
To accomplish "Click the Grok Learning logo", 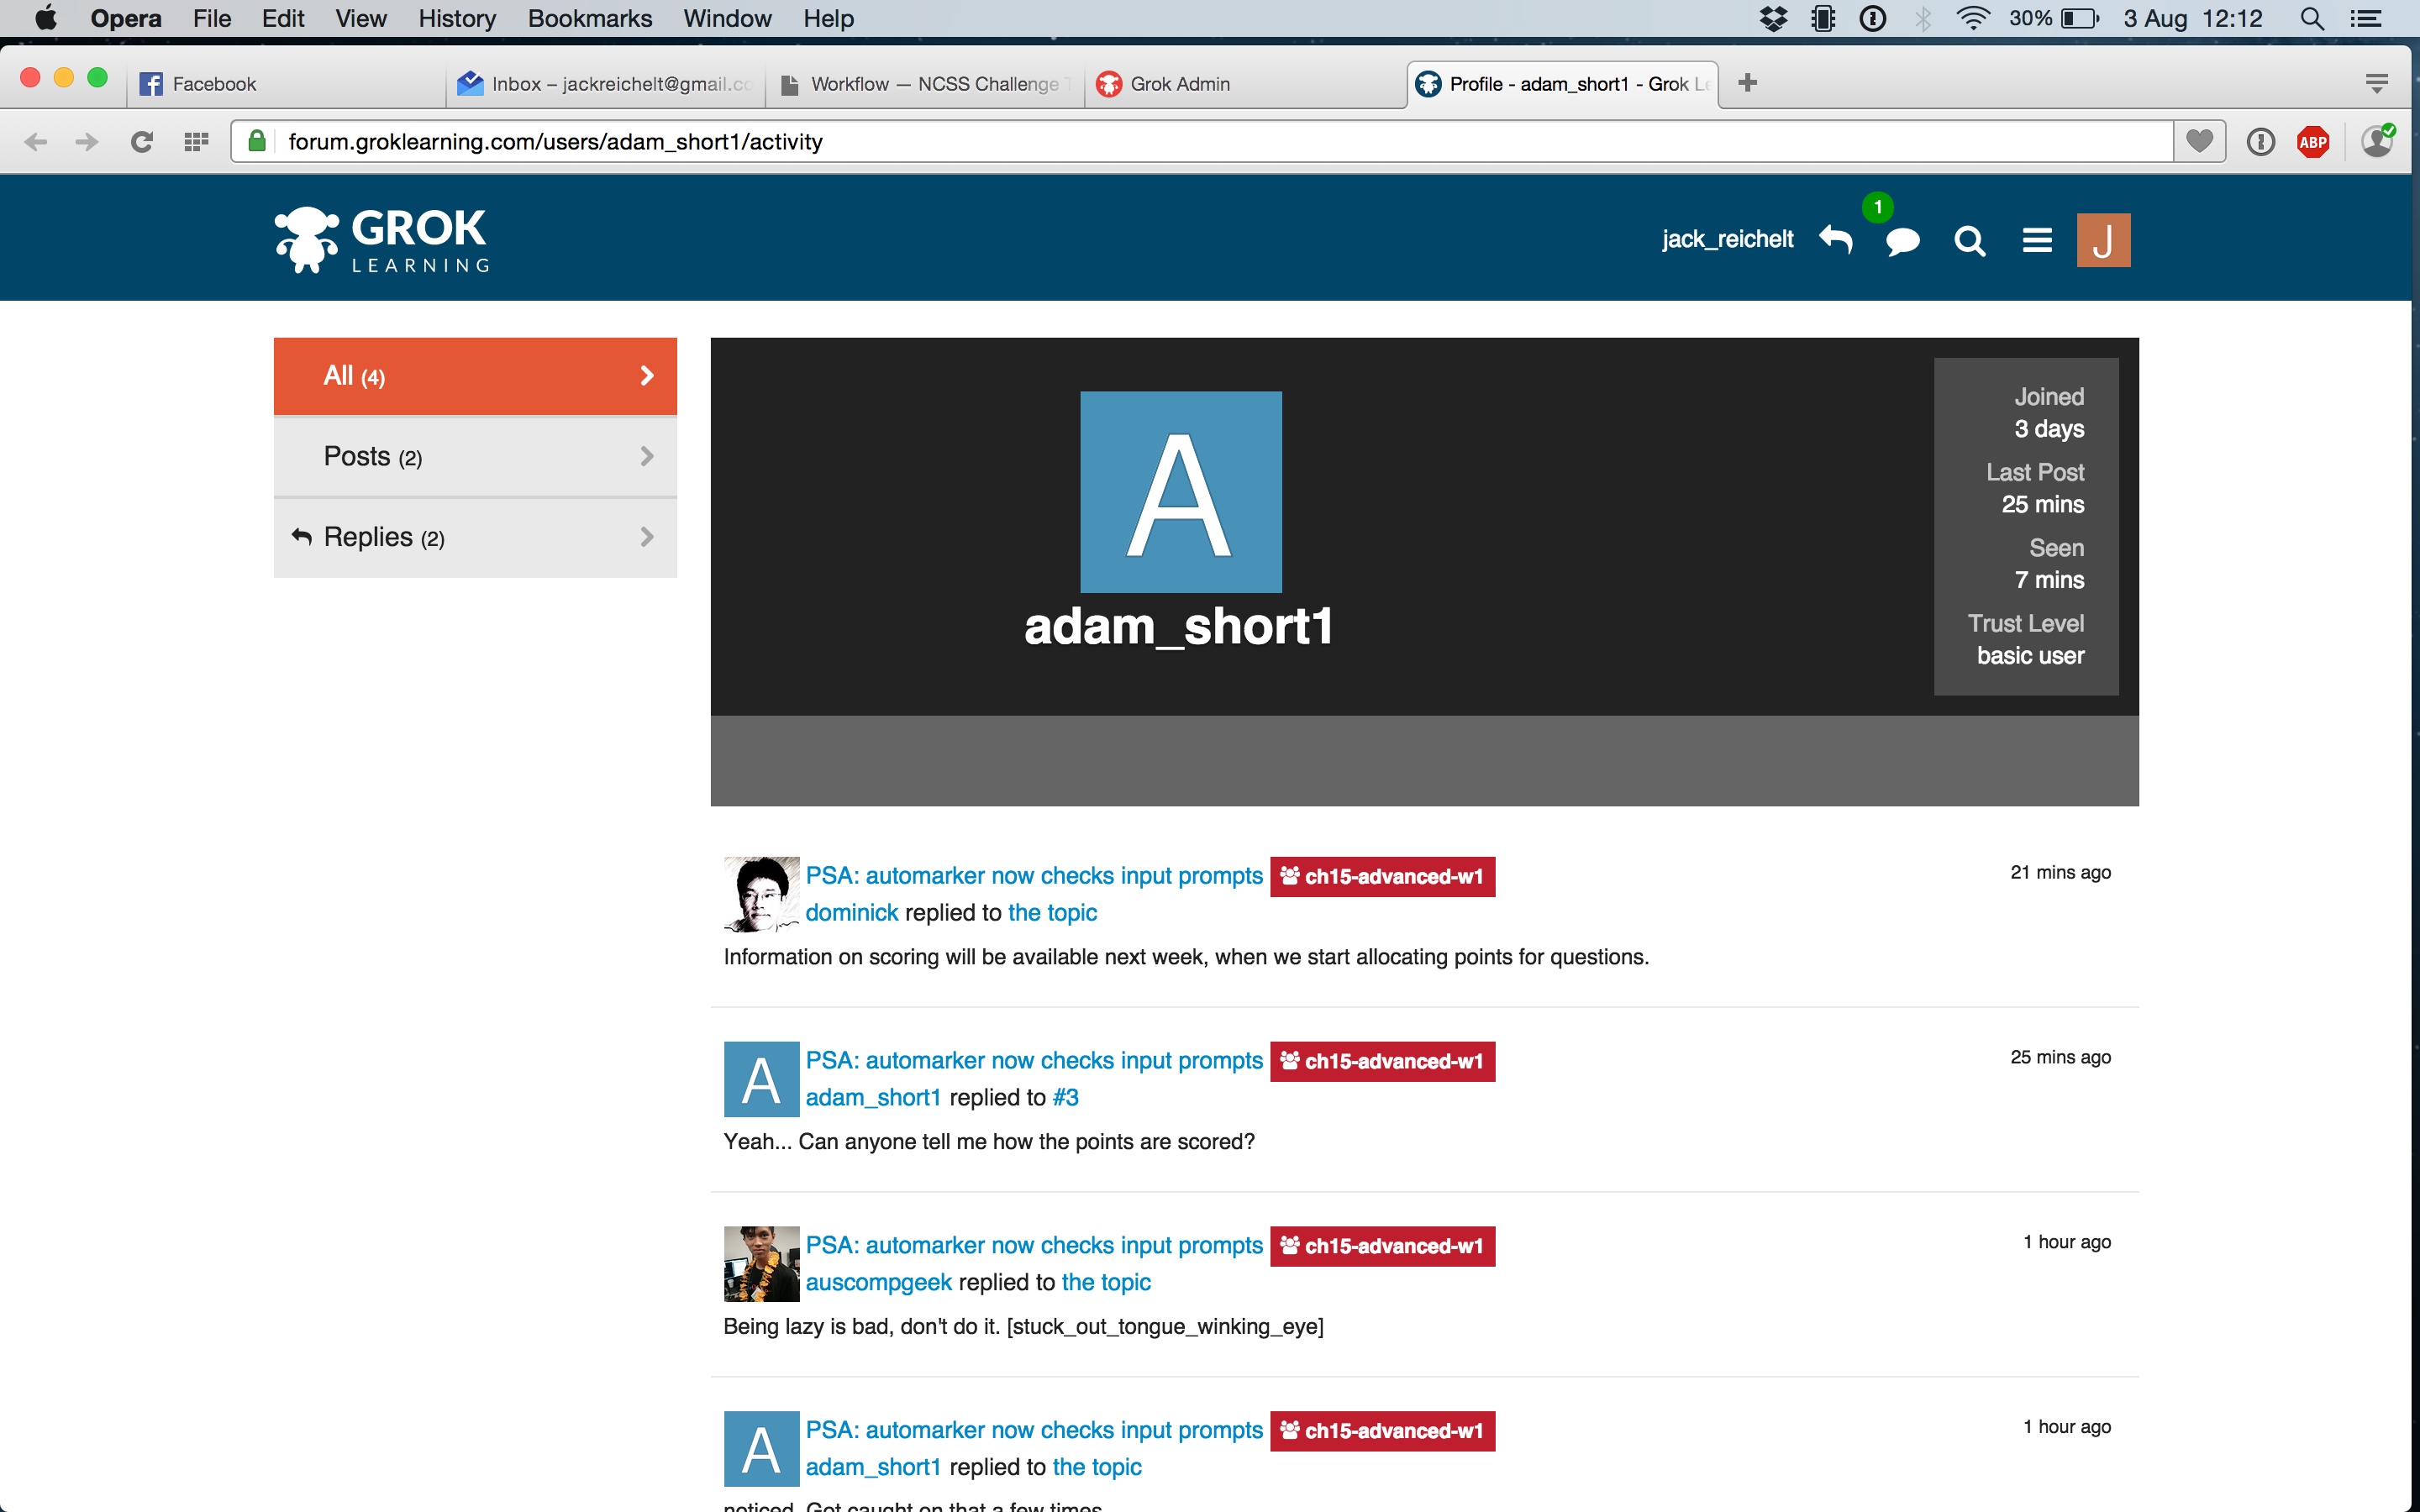I will [x=381, y=240].
